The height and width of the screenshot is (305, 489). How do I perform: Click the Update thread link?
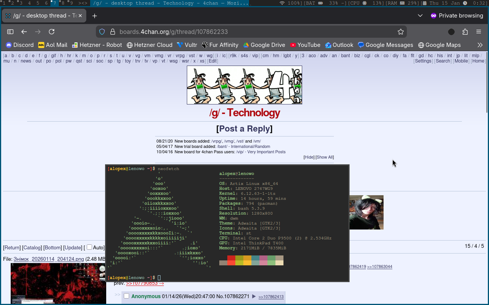click(73, 248)
